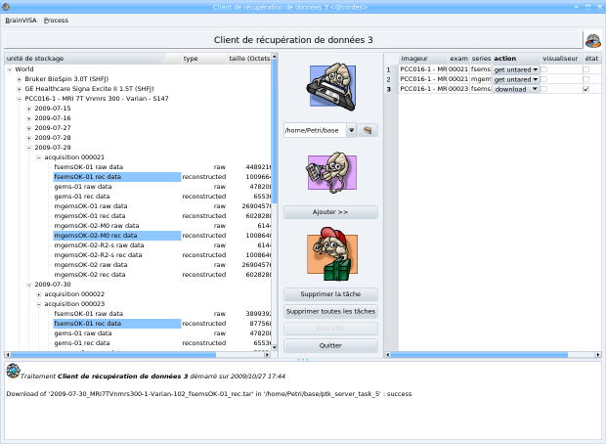Open the /home/Petri/base path dropdown

pos(351,129)
